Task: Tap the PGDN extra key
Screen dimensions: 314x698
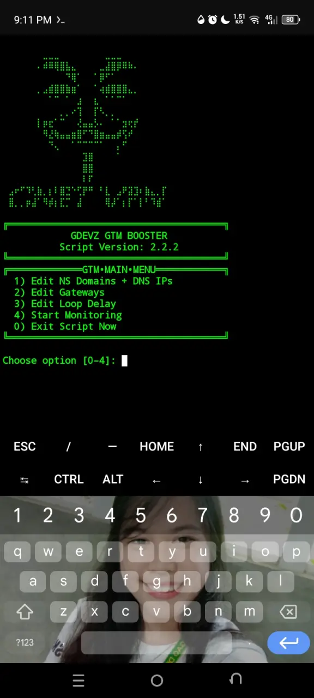Action: tap(289, 479)
